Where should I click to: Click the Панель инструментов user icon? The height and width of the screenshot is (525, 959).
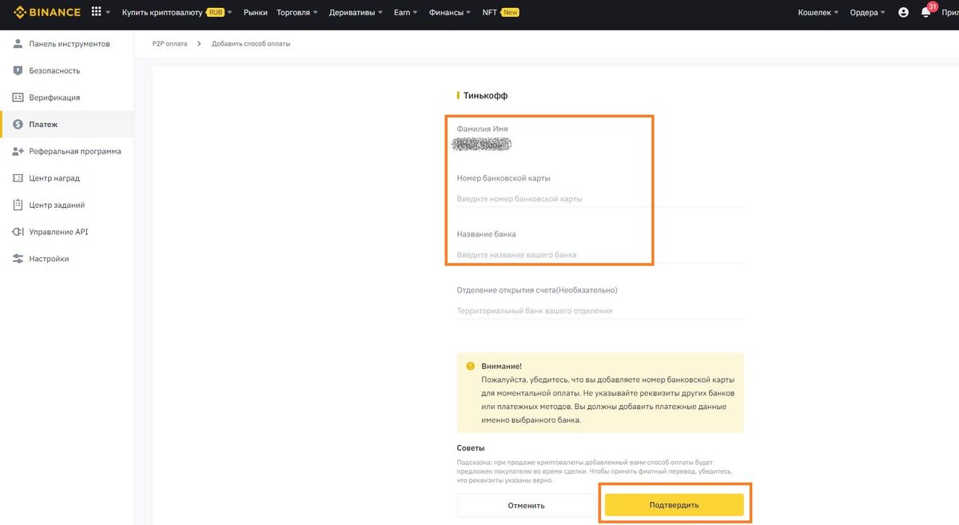tap(18, 44)
